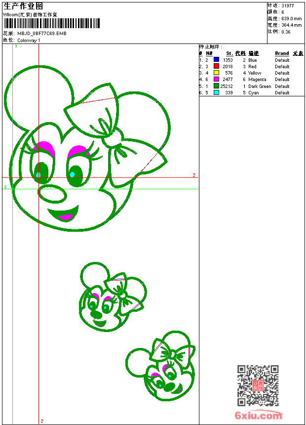
Task: Click the stitch count value 31977
Action: 288,6
